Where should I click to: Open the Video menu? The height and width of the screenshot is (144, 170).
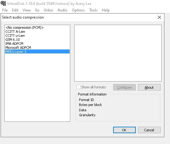[x=48, y=10]
